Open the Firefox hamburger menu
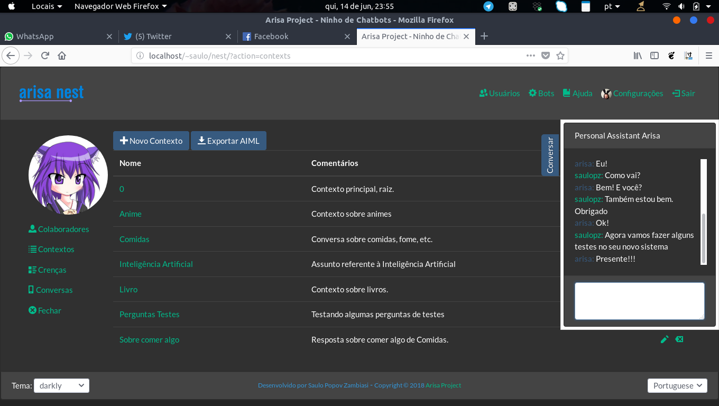The image size is (719, 406). click(x=709, y=56)
